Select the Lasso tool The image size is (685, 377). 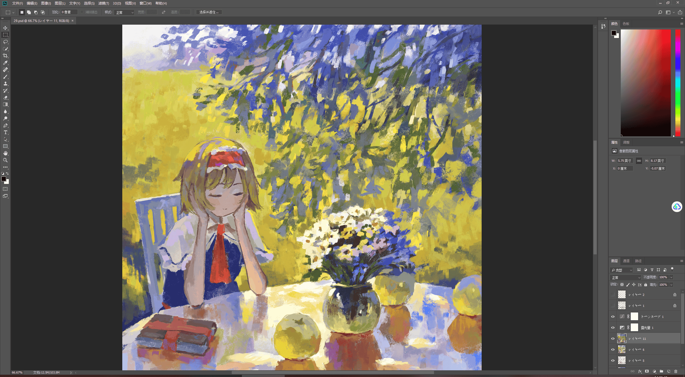pyautogui.click(x=5, y=42)
